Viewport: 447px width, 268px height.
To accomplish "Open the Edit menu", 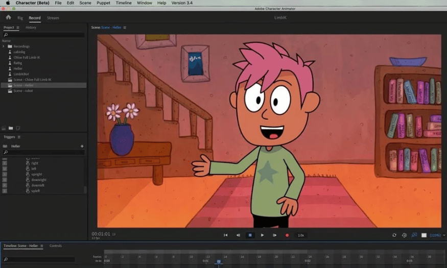I will pos(70,3).
